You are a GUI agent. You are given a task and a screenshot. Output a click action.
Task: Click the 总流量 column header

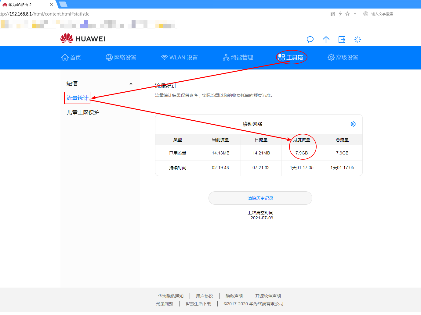[x=342, y=140]
